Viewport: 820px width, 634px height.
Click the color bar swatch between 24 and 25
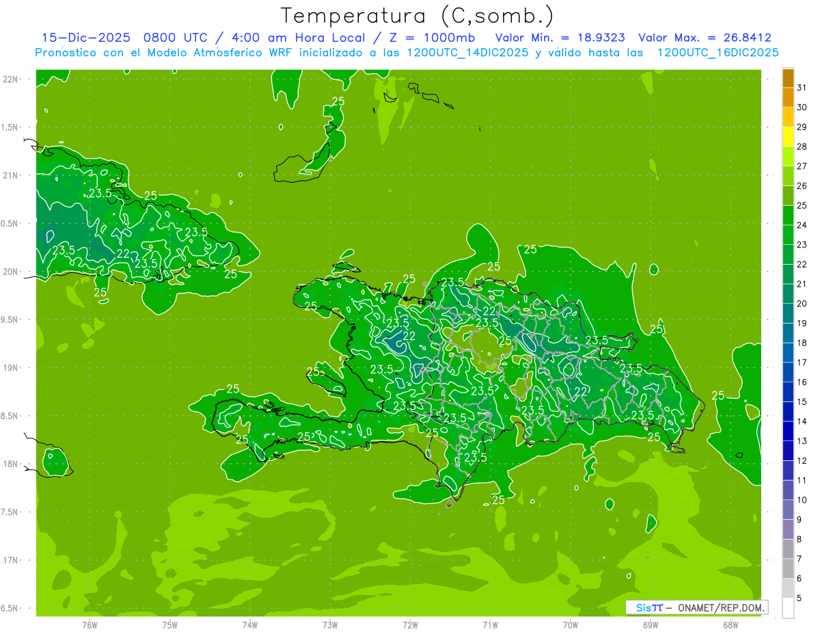pos(788,215)
